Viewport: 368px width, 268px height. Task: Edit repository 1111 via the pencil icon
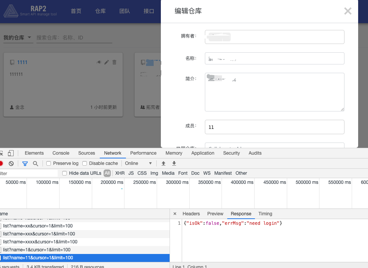click(x=106, y=63)
